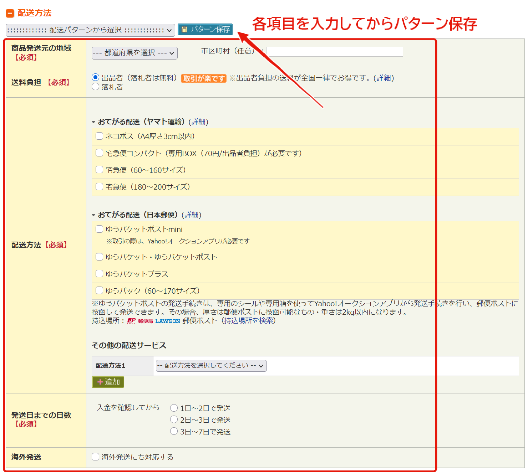
Task: Open the 配送パターンから選択 dropdown
Action: click(90, 30)
